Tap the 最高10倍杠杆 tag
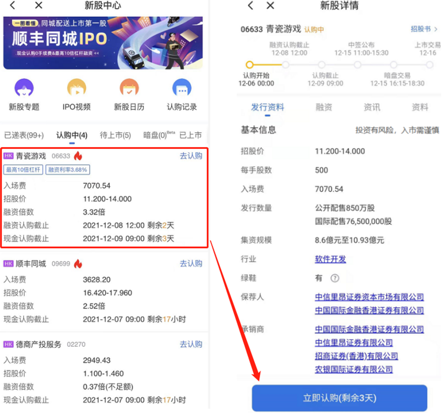The width and height of the screenshot is (444, 413). pyautogui.click(x=23, y=170)
